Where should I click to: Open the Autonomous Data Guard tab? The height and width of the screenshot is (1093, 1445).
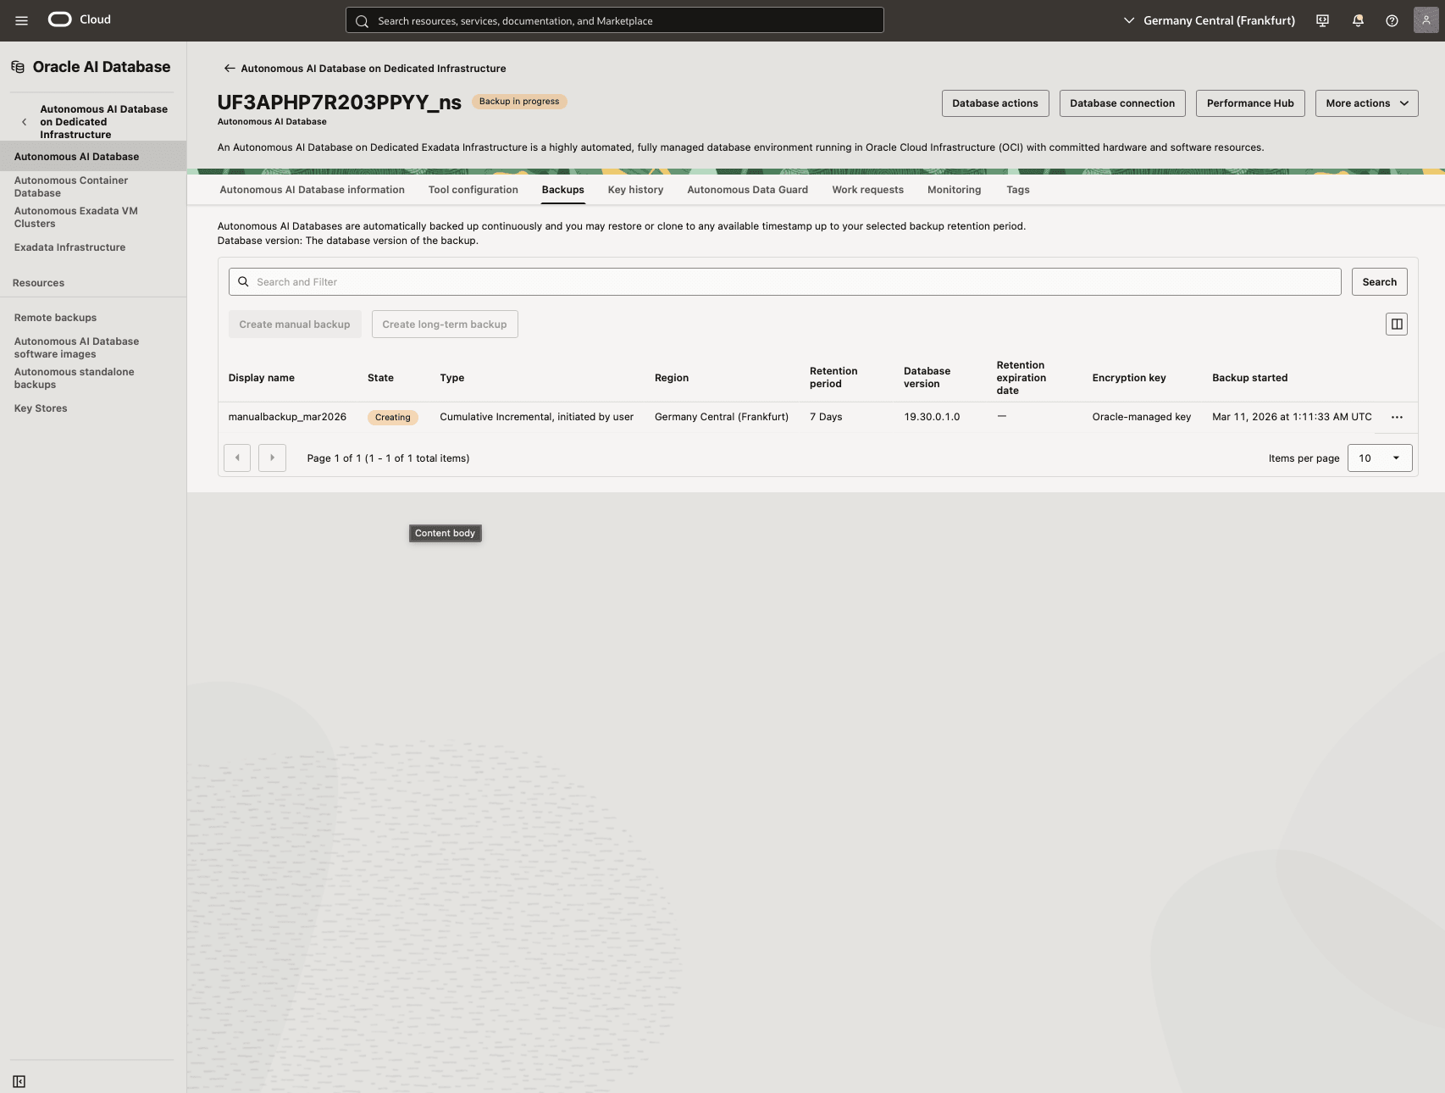(x=747, y=190)
